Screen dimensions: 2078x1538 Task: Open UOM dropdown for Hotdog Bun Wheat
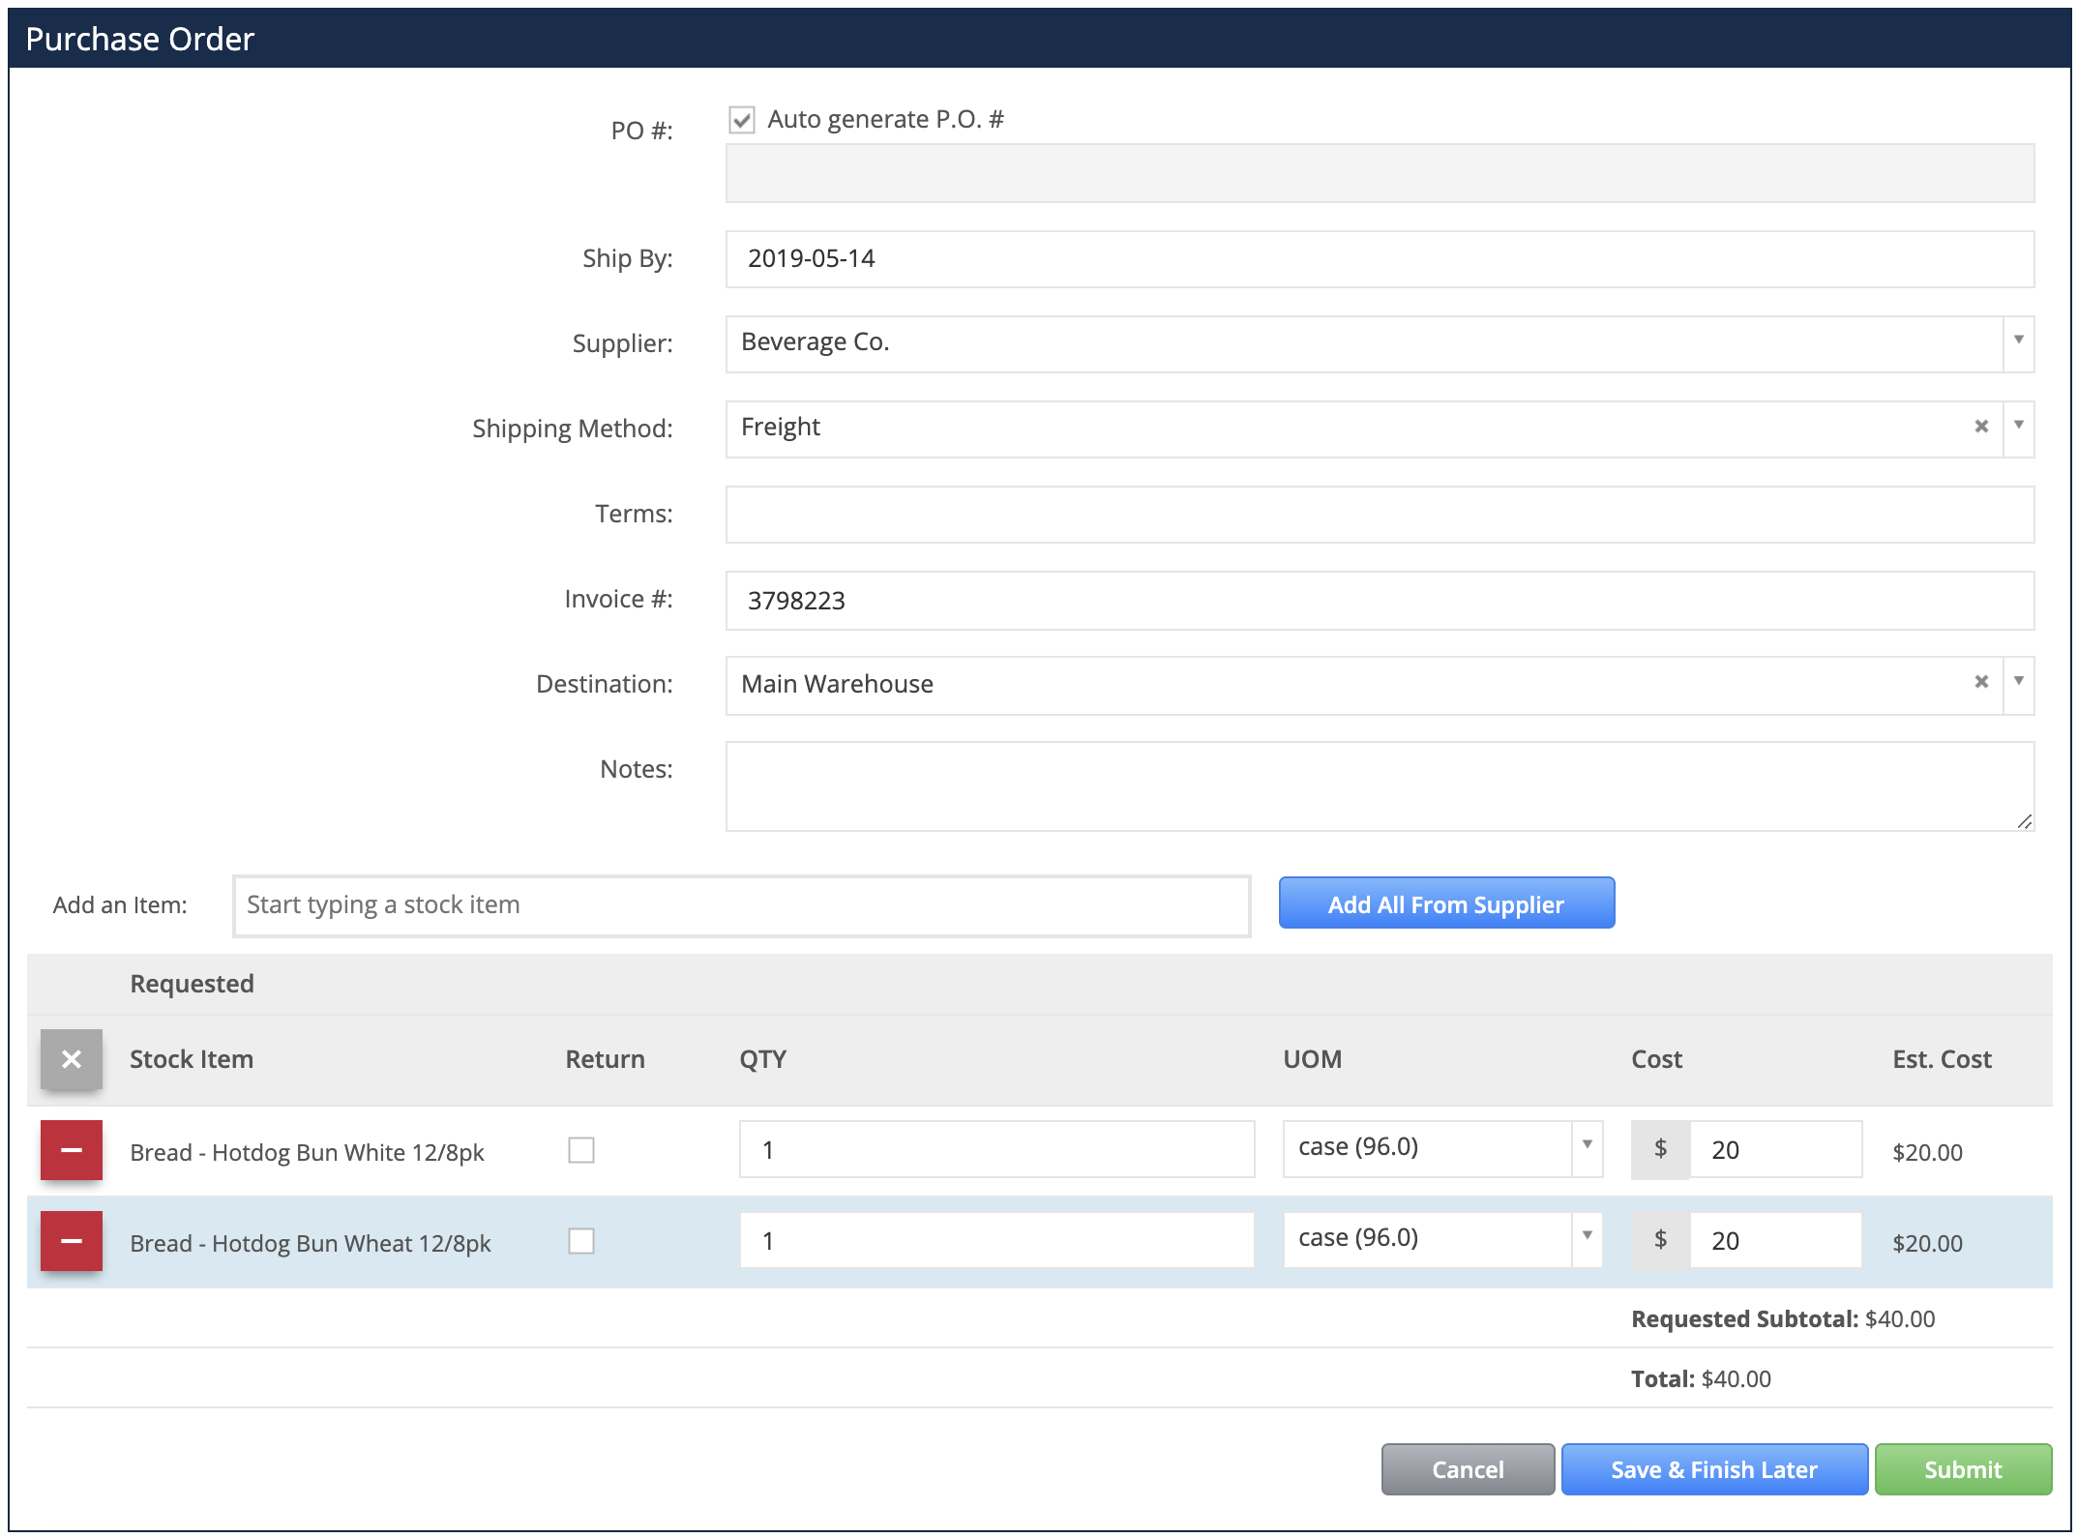click(x=1588, y=1239)
